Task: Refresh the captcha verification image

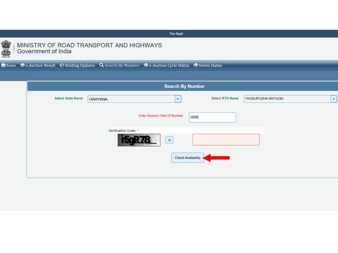Action: pos(169,140)
